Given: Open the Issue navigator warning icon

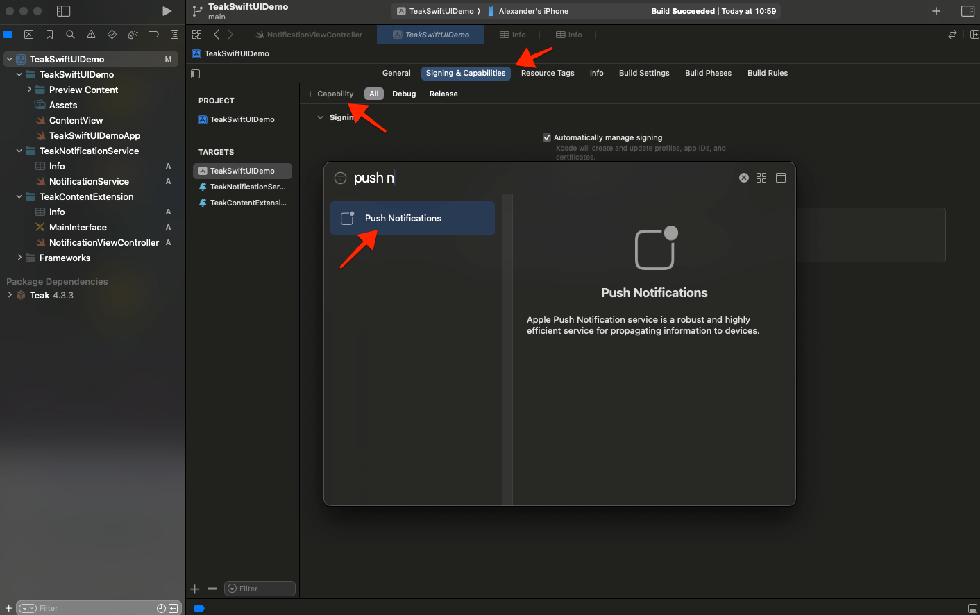Looking at the screenshot, I should tap(91, 34).
